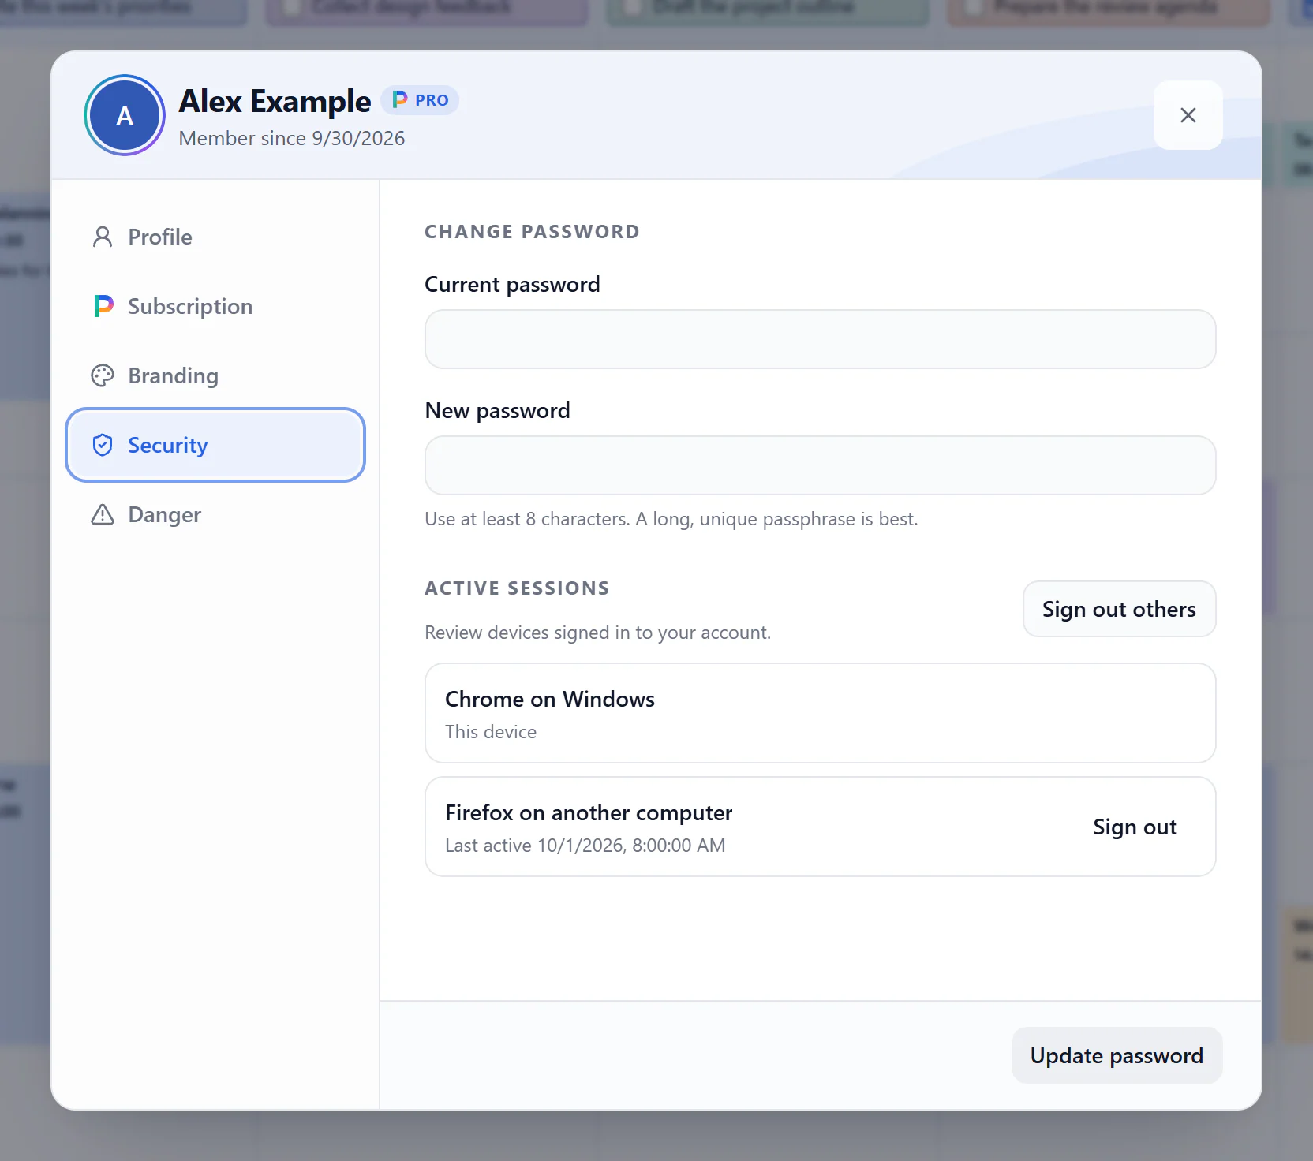Click the 'This device' label

coord(491,732)
